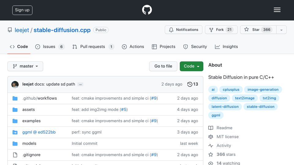This screenshot has height=165, width=294.
Task: Click the Notifications bell button
Action: pyautogui.click(x=183, y=30)
